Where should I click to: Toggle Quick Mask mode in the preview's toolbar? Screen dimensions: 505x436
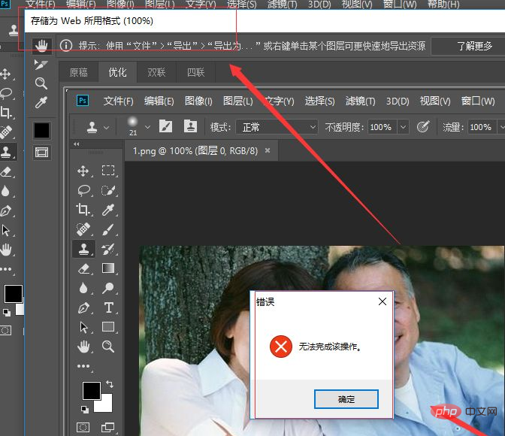[x=83, y=428]
